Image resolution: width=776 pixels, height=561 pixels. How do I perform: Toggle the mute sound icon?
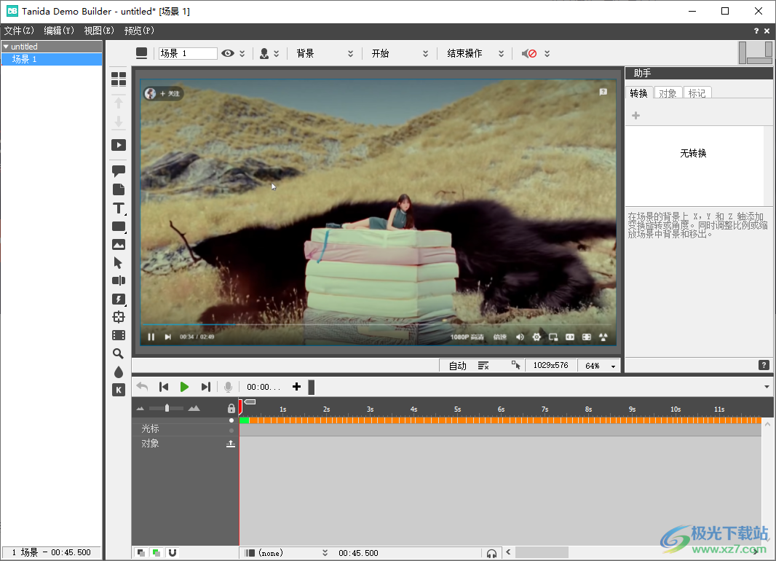coord(529,53)
